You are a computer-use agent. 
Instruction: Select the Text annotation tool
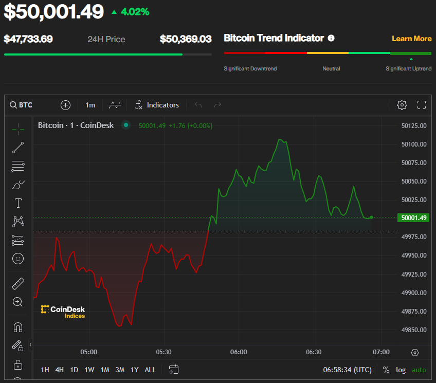pyautogui.click(x=18, y=203)
